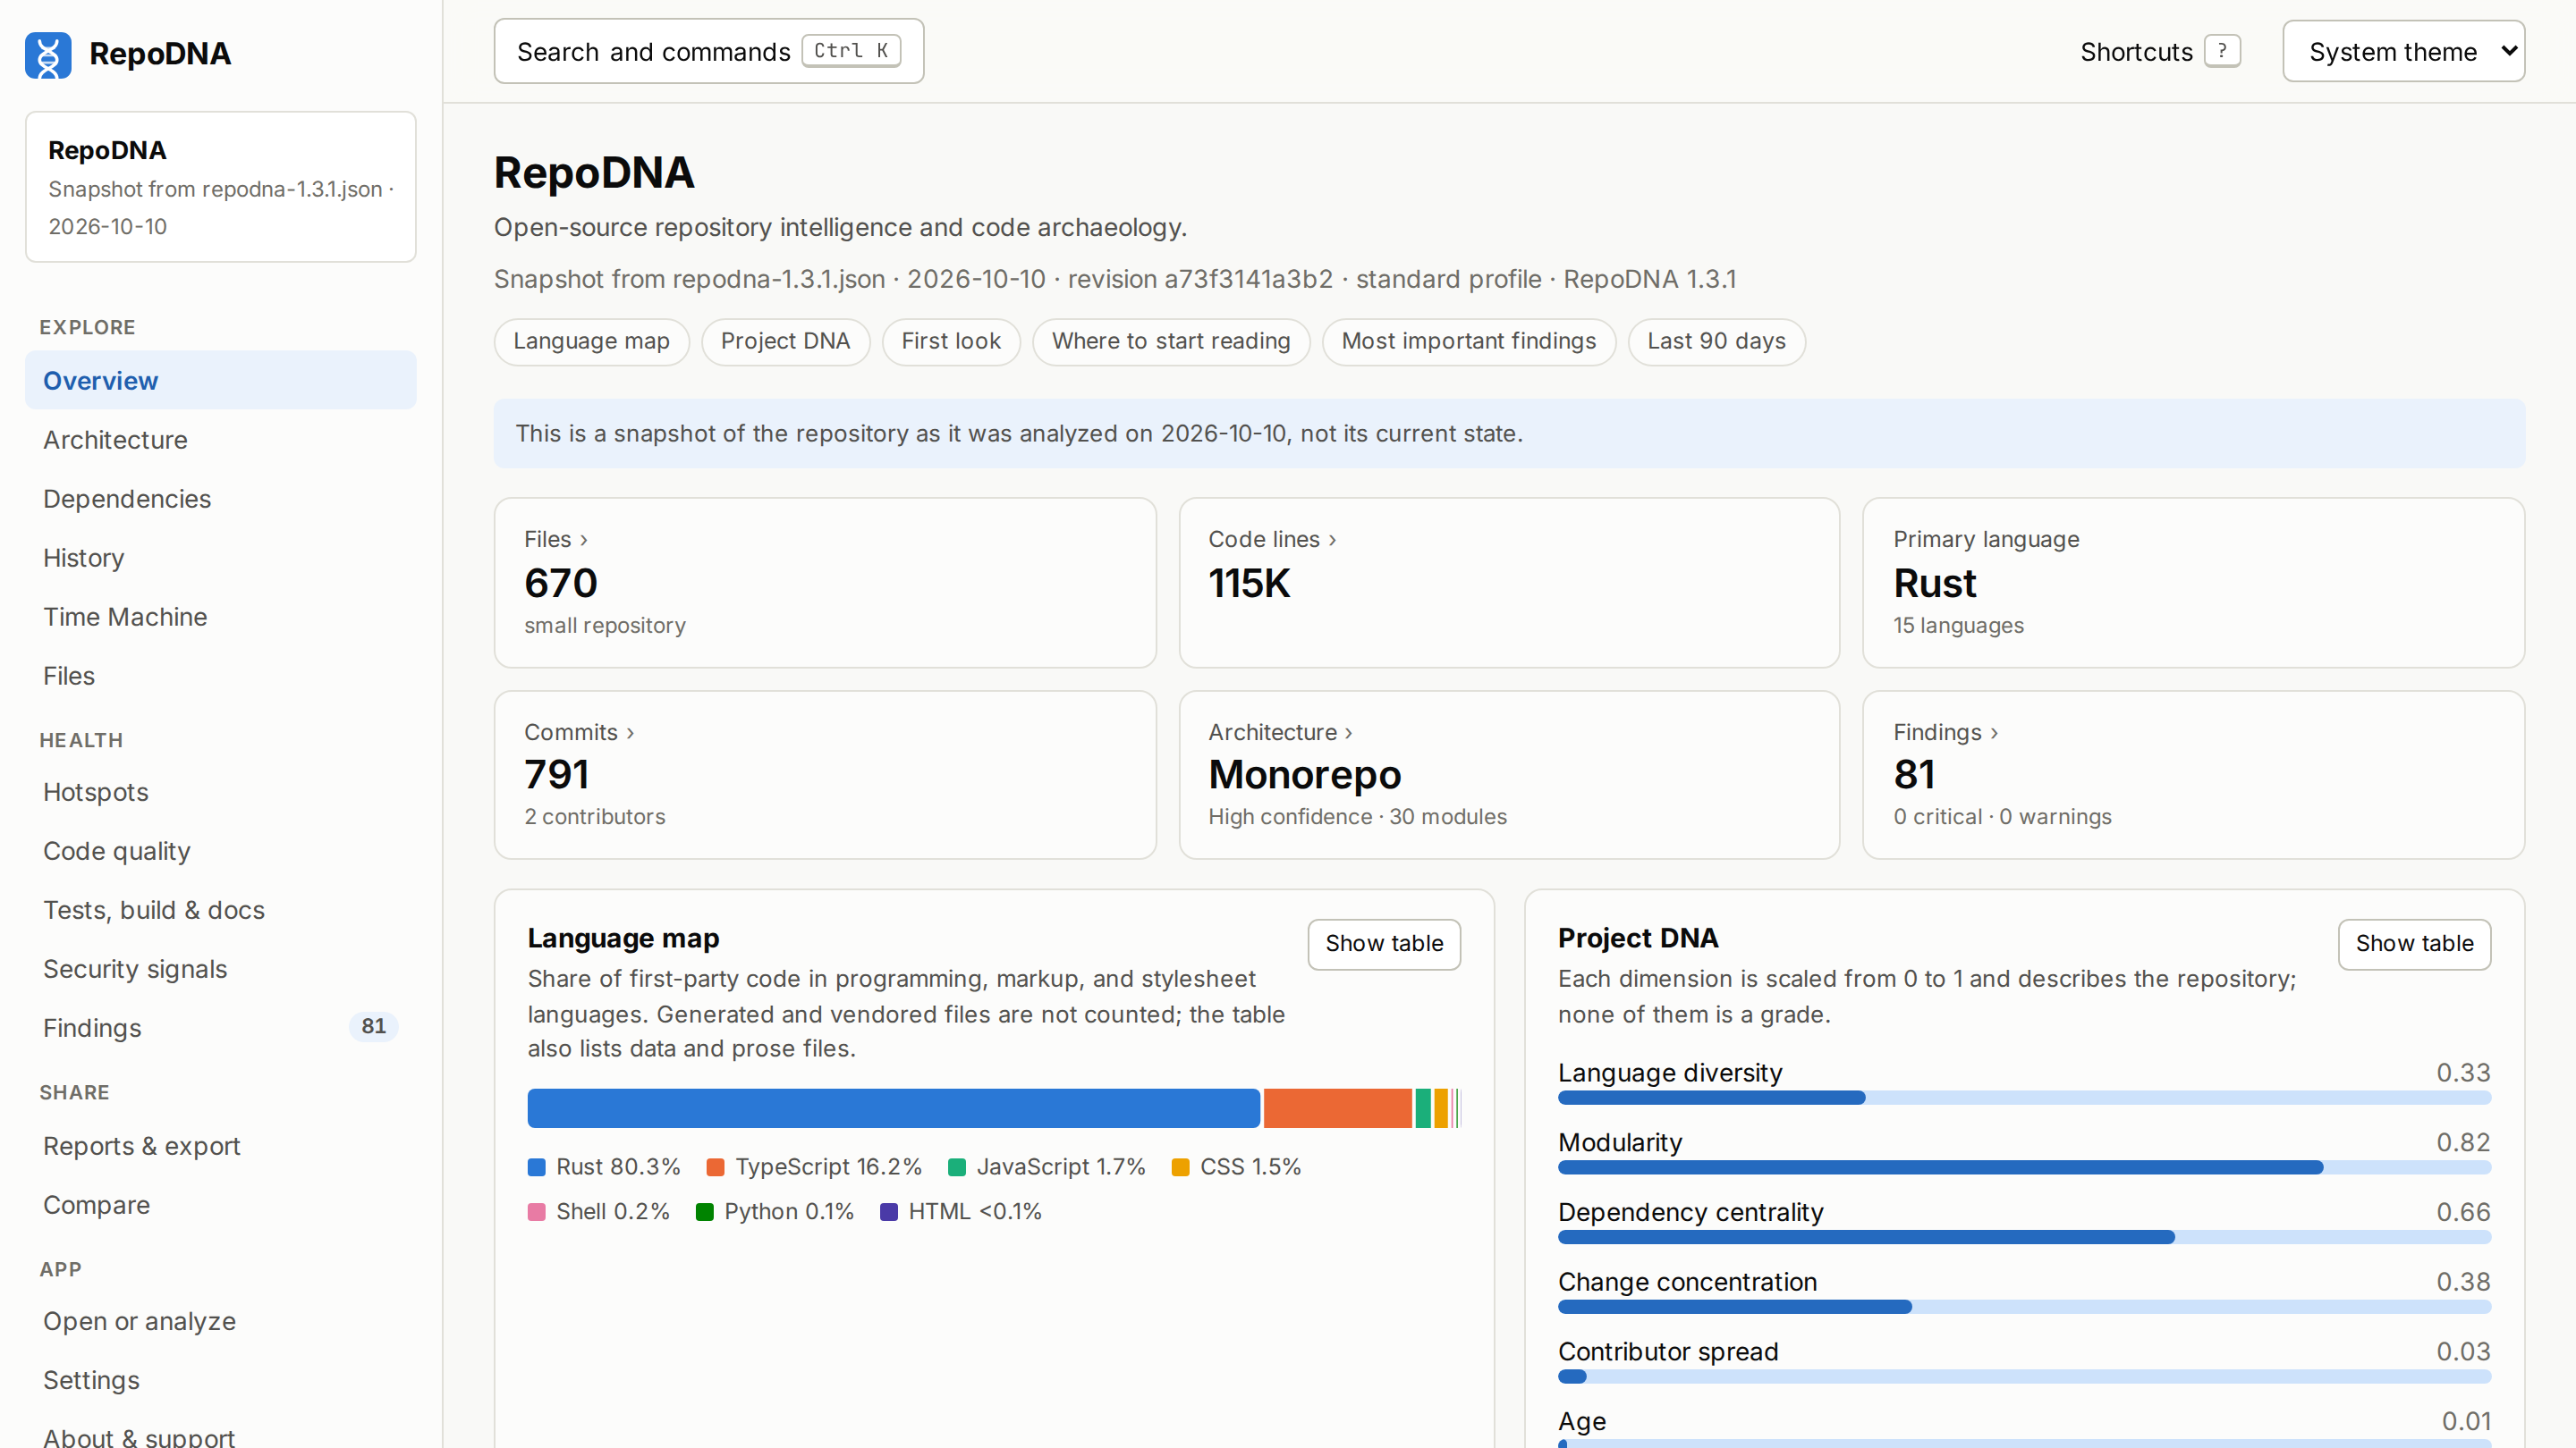This screenshot has width=2576, height=1448.
Task: Click the '0 critical · 0 warnings' text
Action: 2002,816
